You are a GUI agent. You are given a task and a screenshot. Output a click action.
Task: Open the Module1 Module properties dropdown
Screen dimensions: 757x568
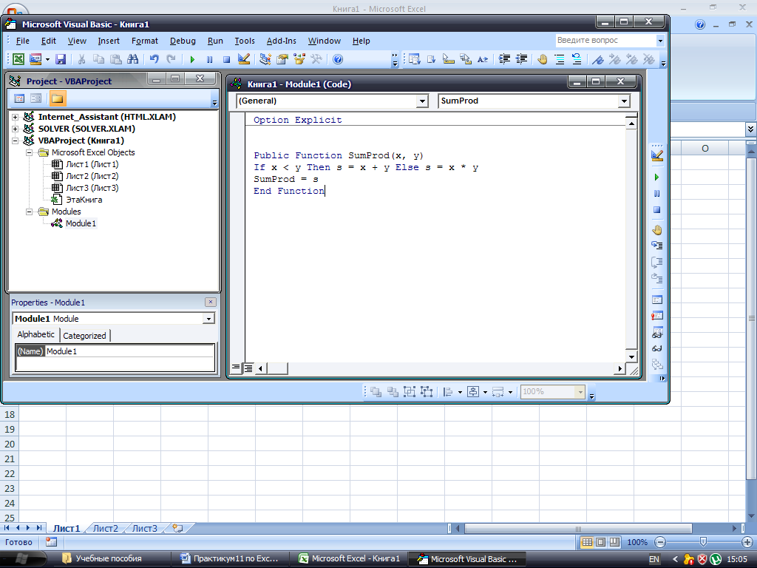(x=208, y=319)
